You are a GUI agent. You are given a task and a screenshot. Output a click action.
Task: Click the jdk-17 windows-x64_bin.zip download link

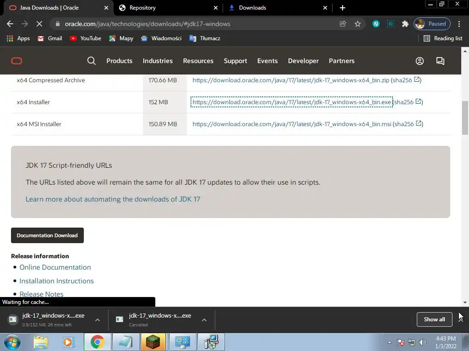click(x=291, y=80)
